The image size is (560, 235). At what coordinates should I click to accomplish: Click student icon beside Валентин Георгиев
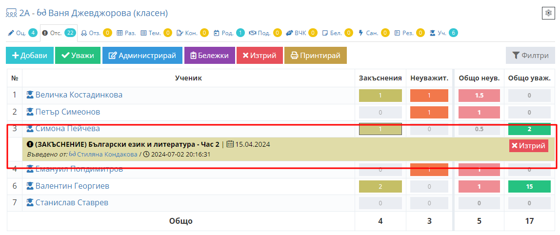point(30,186)
